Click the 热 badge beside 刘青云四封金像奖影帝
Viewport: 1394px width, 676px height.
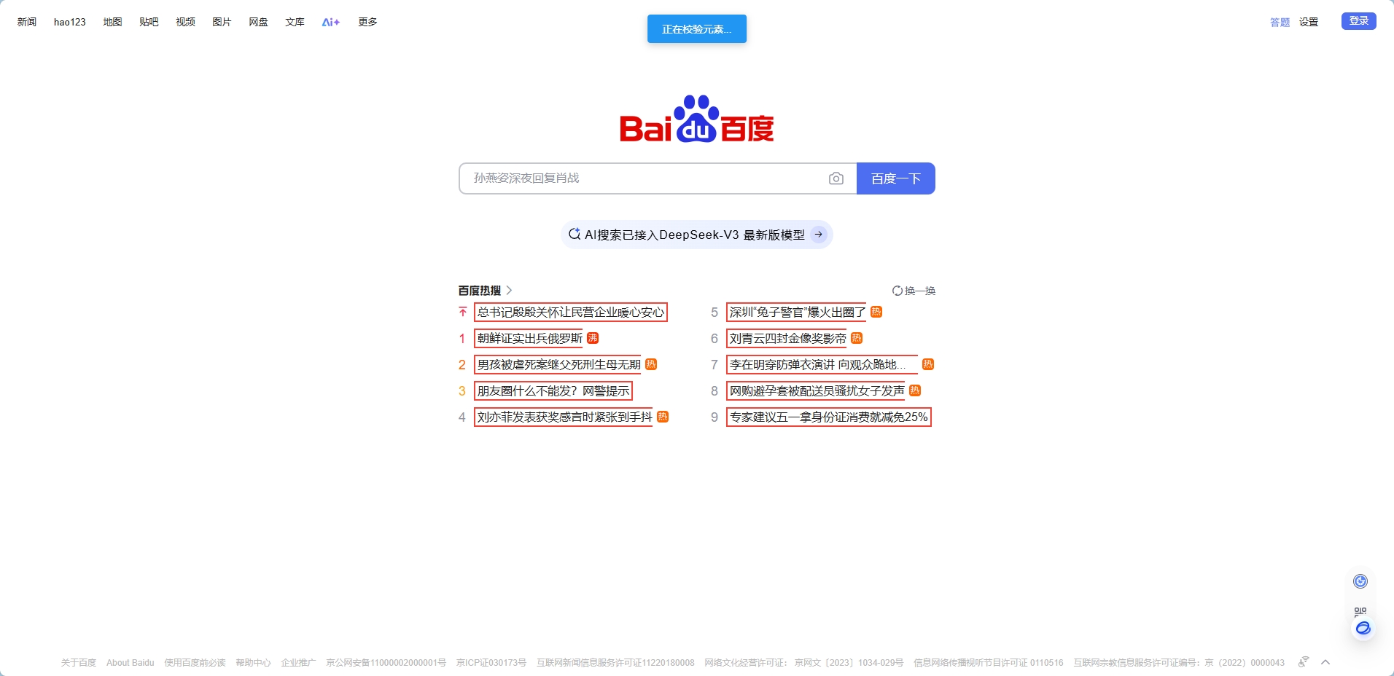pyautogui.click(x=857, y=338)
